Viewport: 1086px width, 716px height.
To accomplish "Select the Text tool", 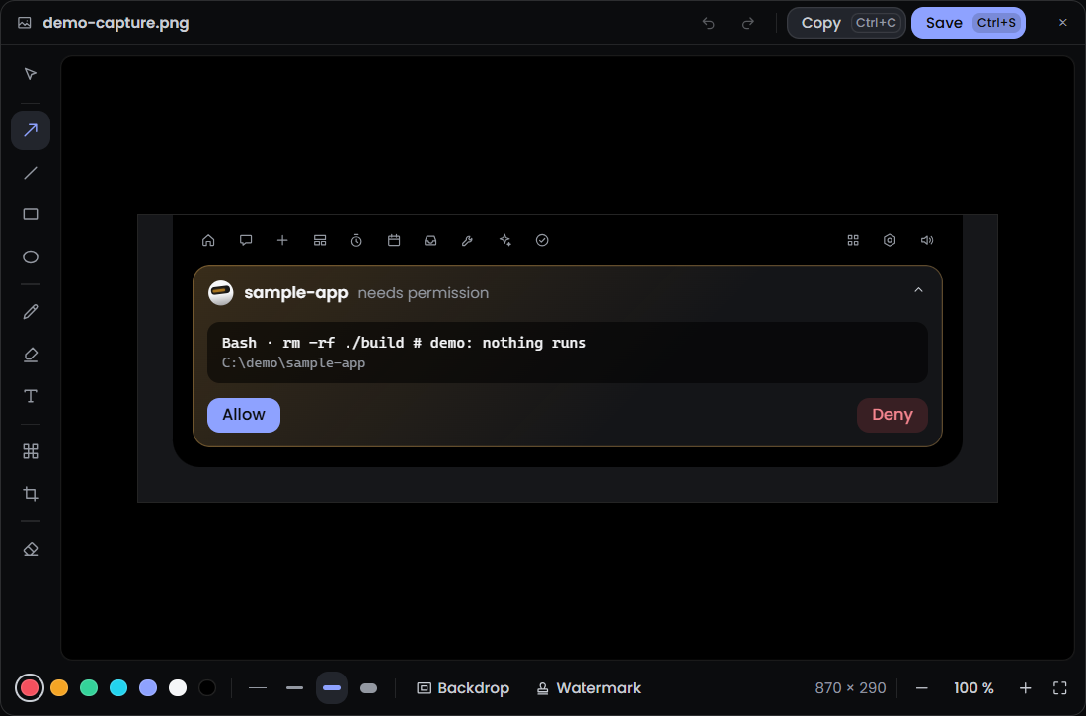I will coord(31,396).
